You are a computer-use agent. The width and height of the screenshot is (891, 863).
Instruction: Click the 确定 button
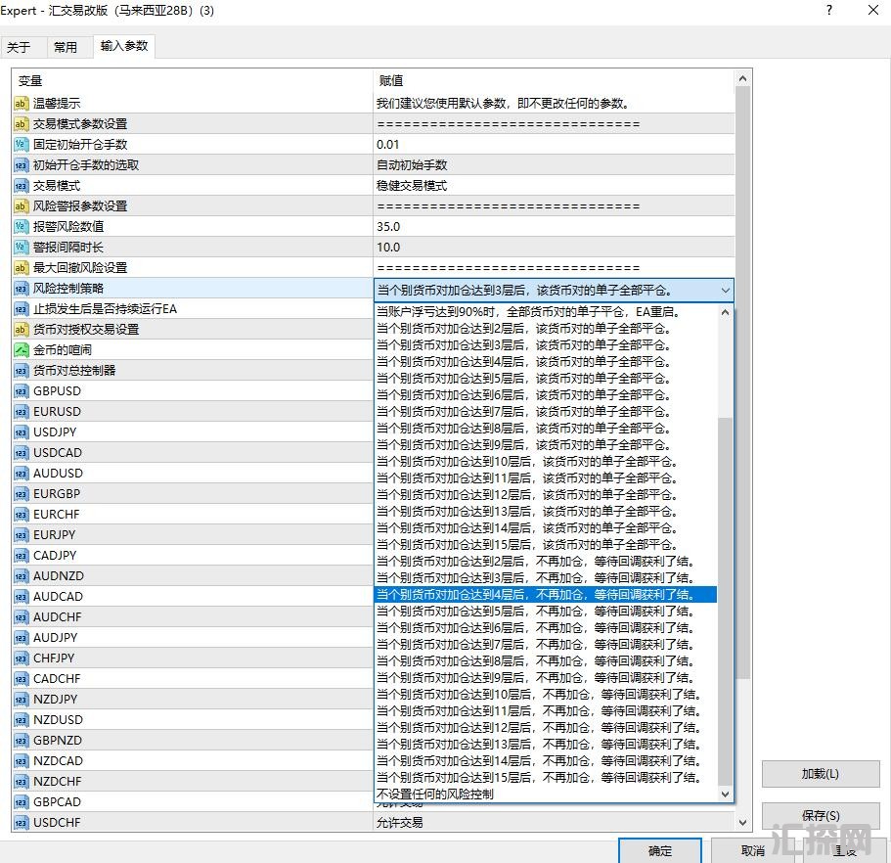coord(660,850)
